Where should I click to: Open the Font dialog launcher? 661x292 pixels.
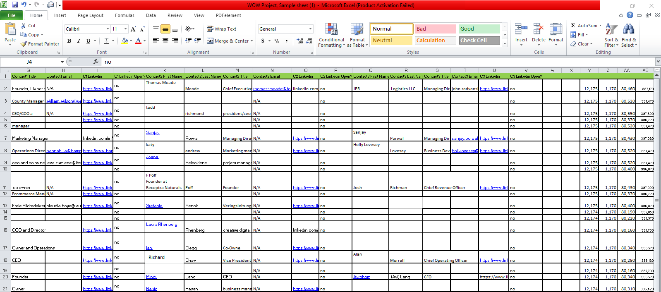point(145,53)
